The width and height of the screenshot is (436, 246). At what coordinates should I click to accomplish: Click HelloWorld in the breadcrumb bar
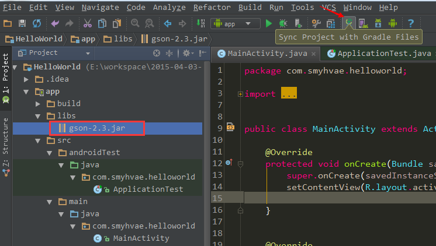point(34,39)
